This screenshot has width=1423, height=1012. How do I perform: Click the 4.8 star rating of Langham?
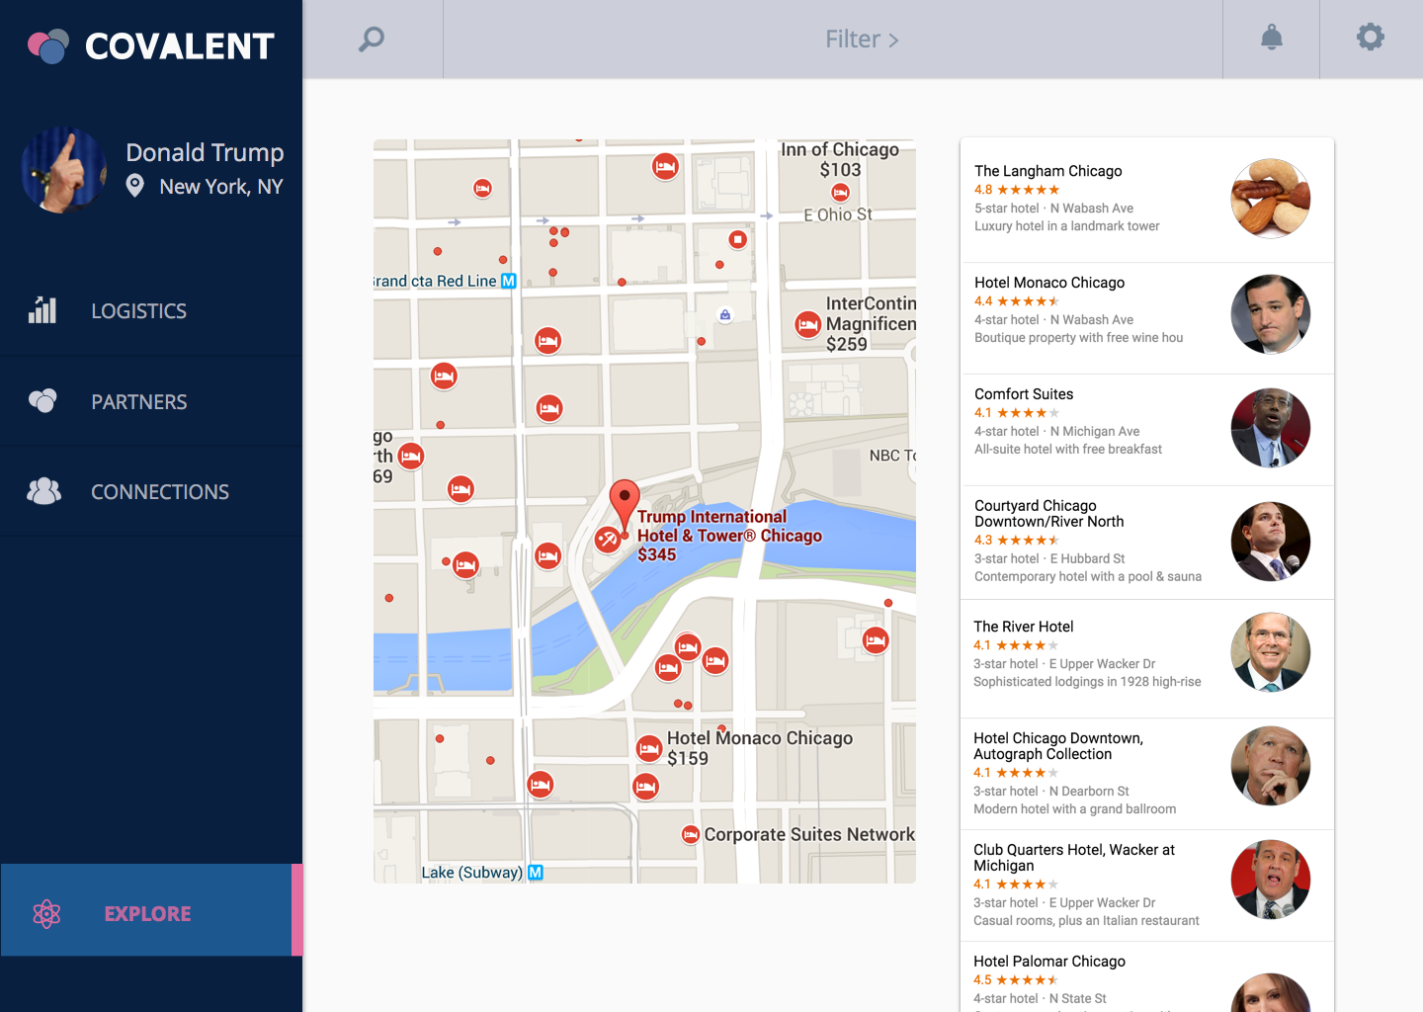[1017, 190]
